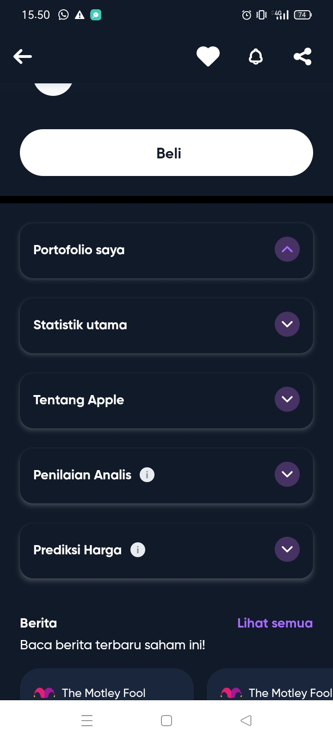
Task: Open the Lihat semua news link
Action: click(x=275, y=623)
